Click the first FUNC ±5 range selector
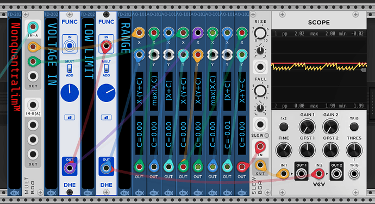375x204 pixels. point(70,118)
